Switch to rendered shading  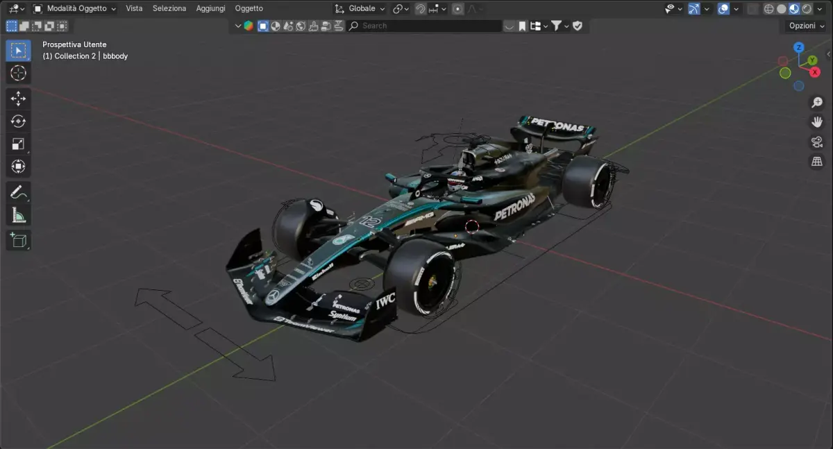click(807, 9)
